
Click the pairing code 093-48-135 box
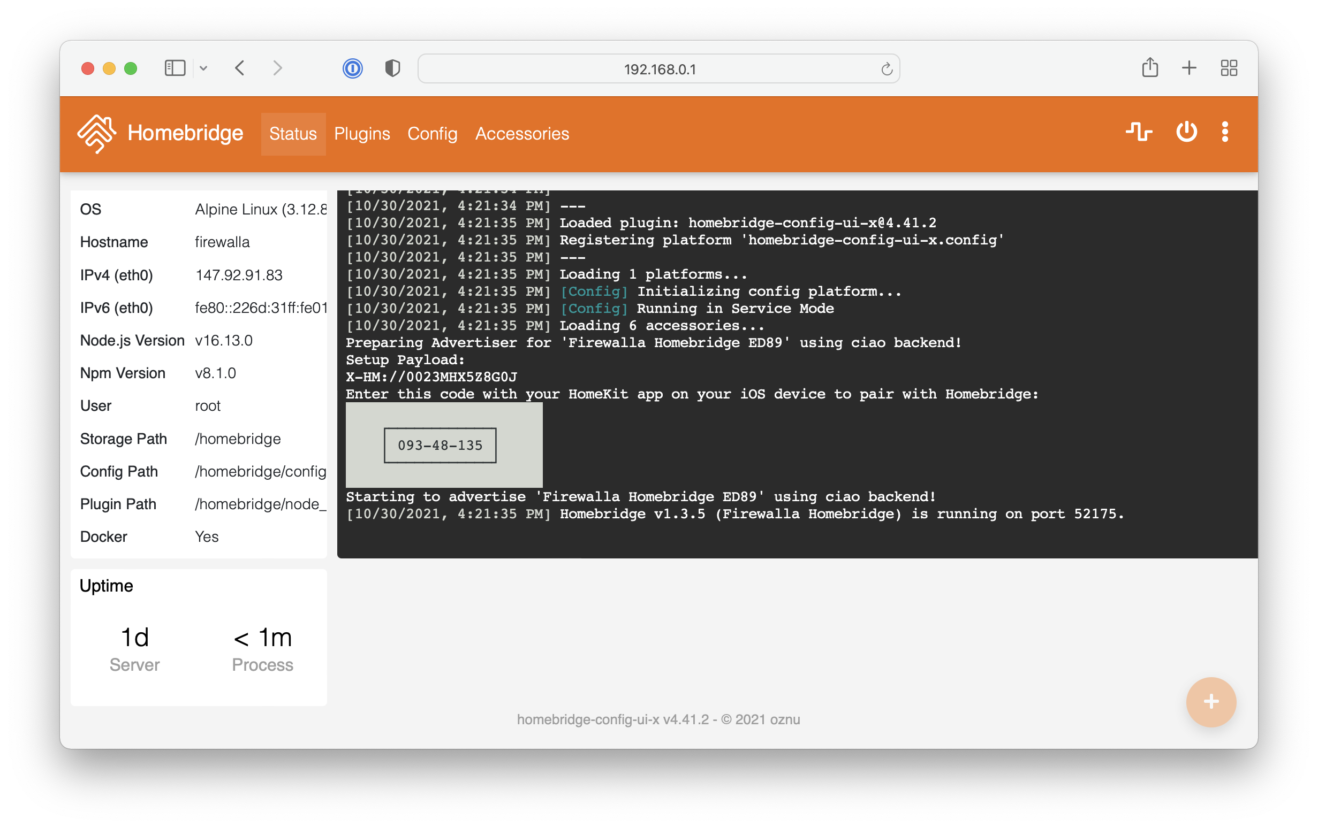tap(440, 445)
